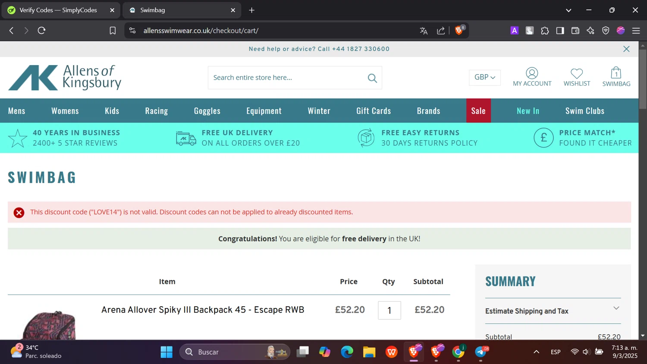Select the Swimbag browser tab
Image resolution: width=647 pixels, height=364 pixels.
(x=181, y=10)
